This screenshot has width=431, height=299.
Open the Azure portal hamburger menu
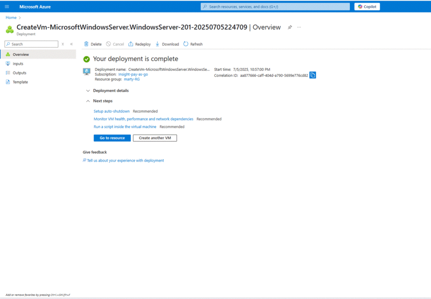click(7, 7)
